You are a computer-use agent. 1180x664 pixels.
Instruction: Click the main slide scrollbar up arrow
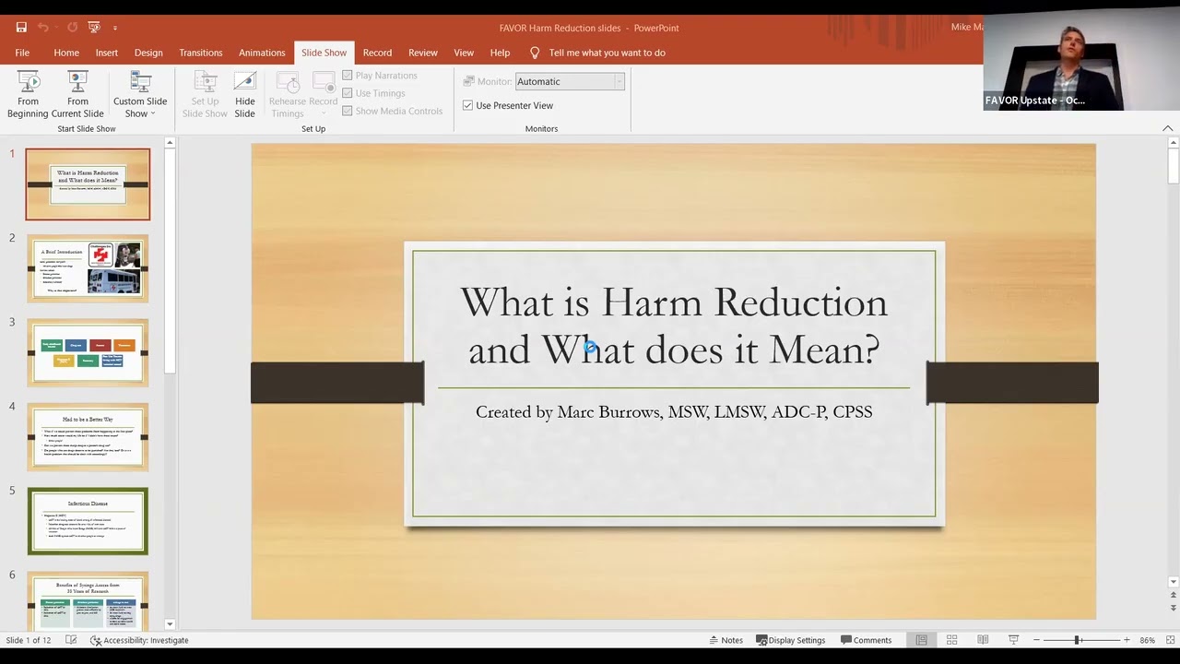tap(1173, 143)
